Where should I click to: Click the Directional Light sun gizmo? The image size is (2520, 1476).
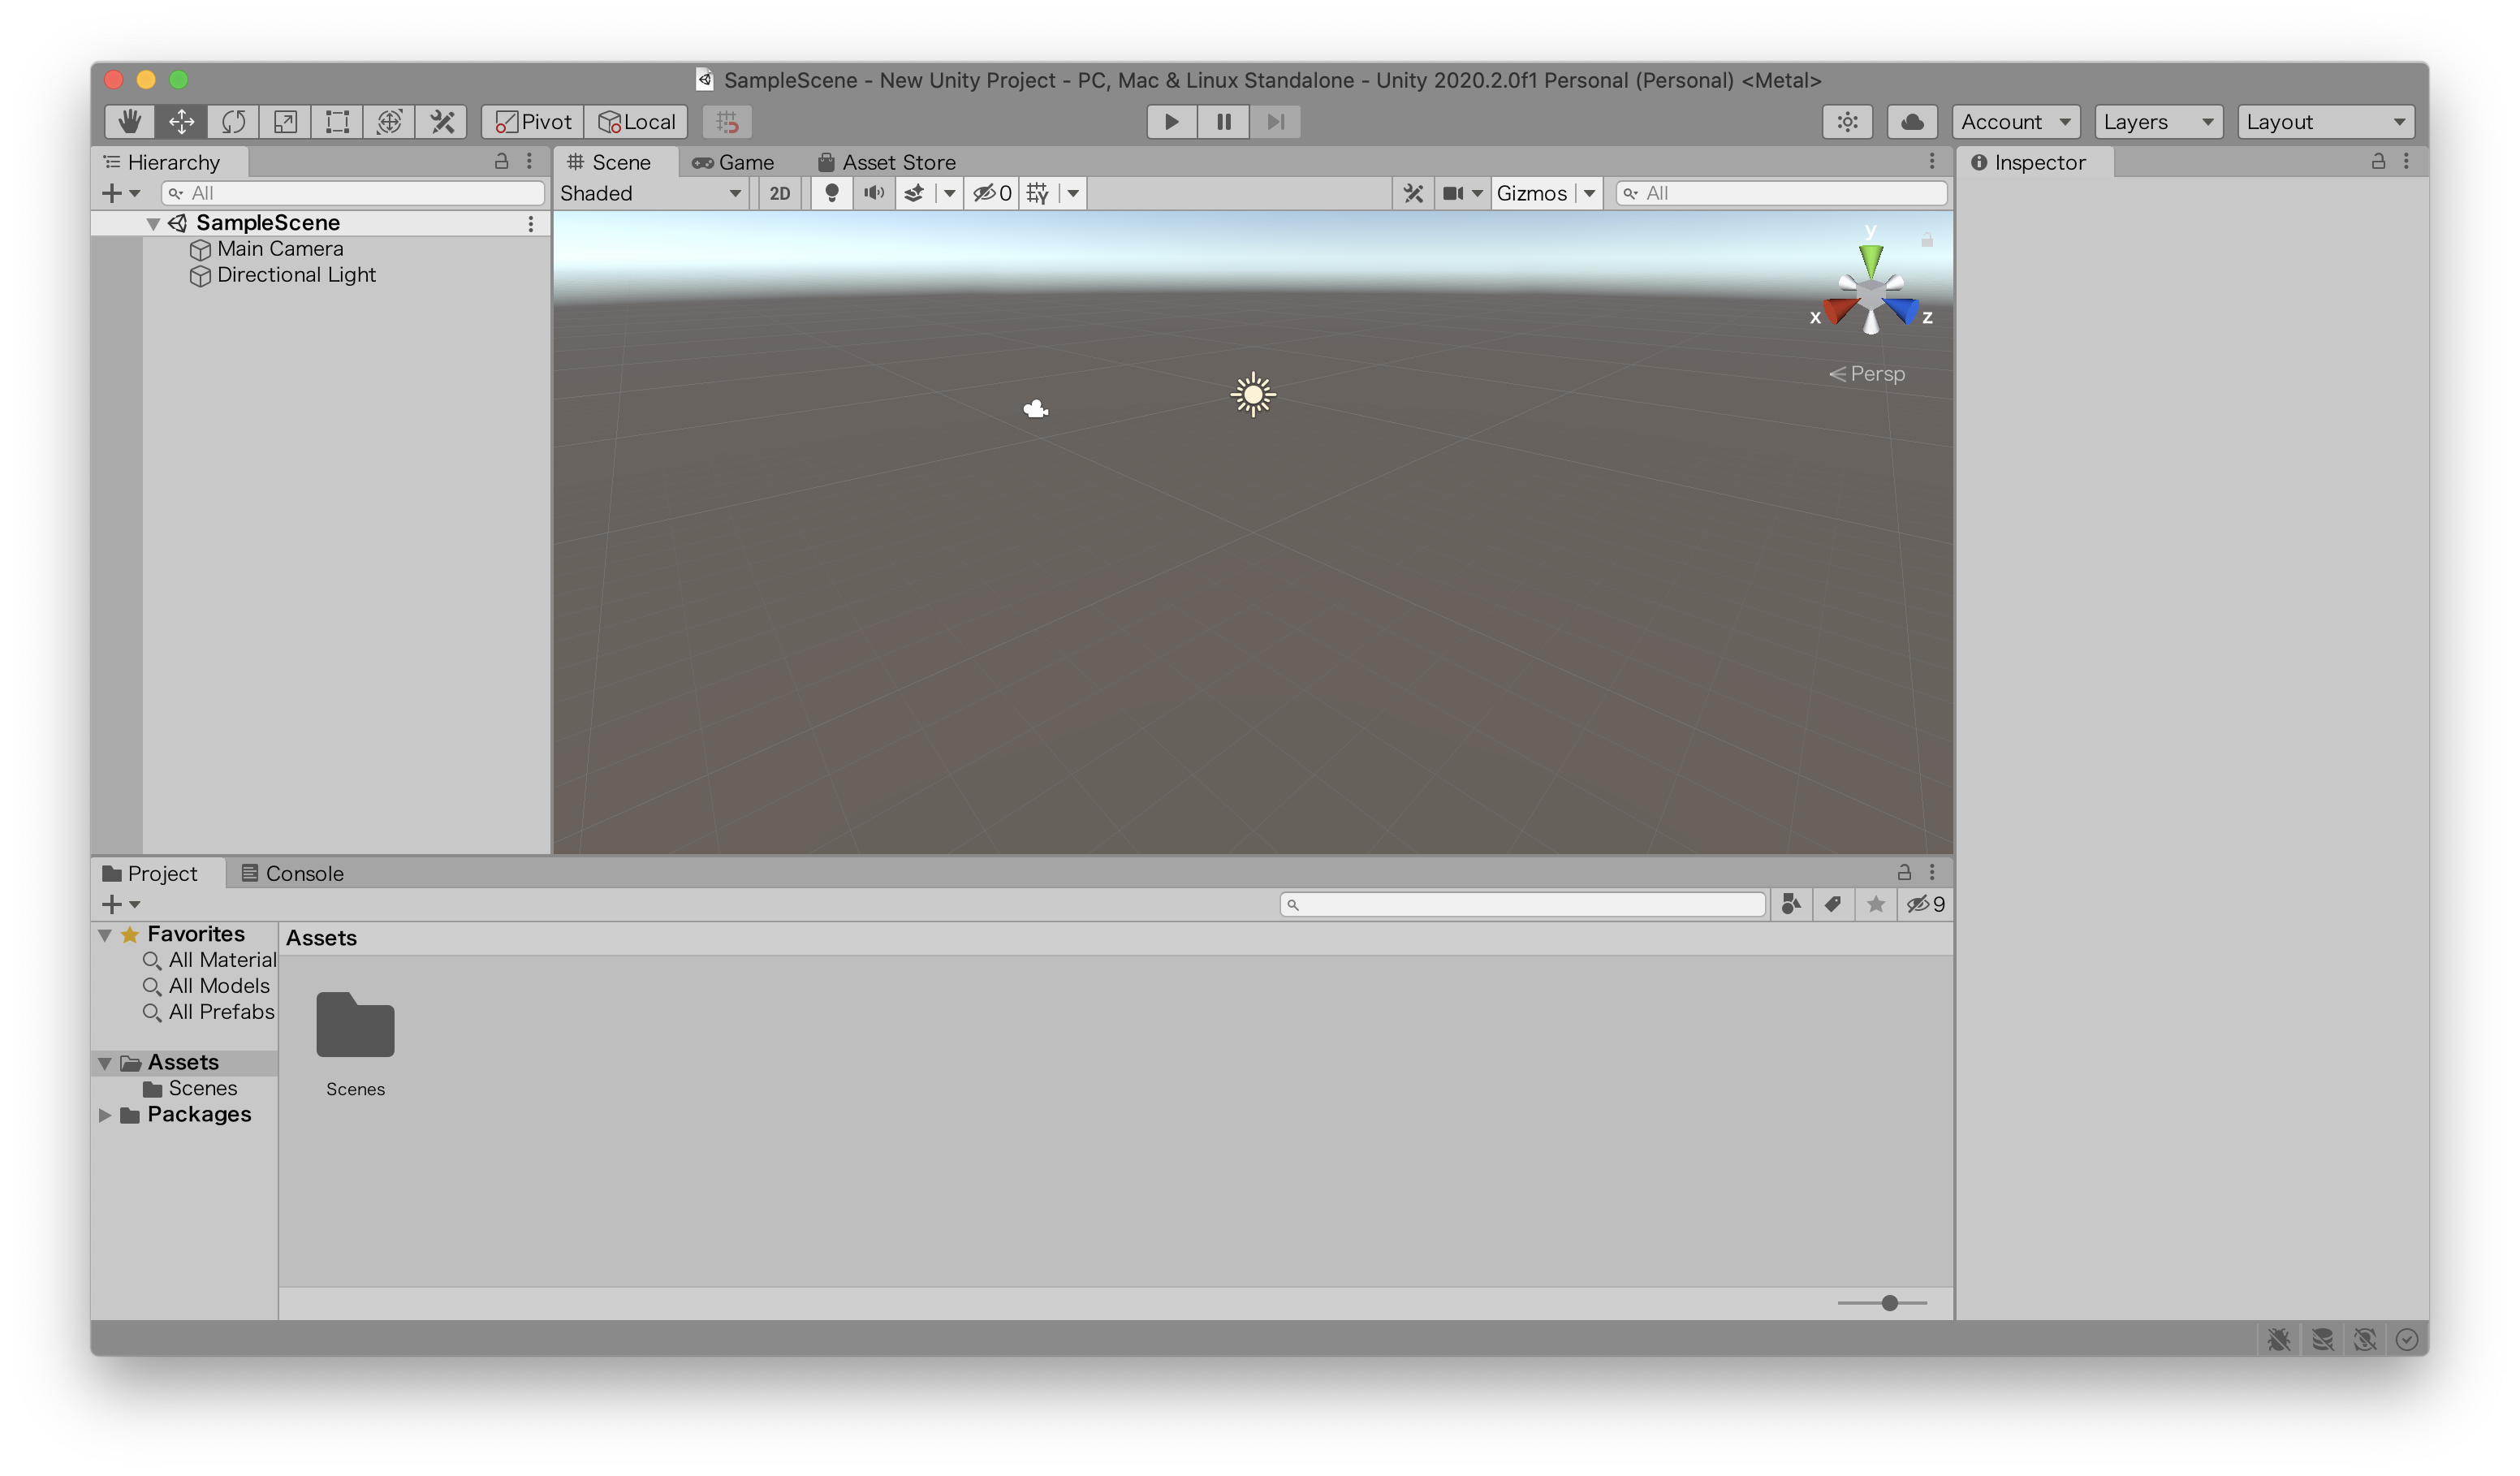coord(1252,395)
